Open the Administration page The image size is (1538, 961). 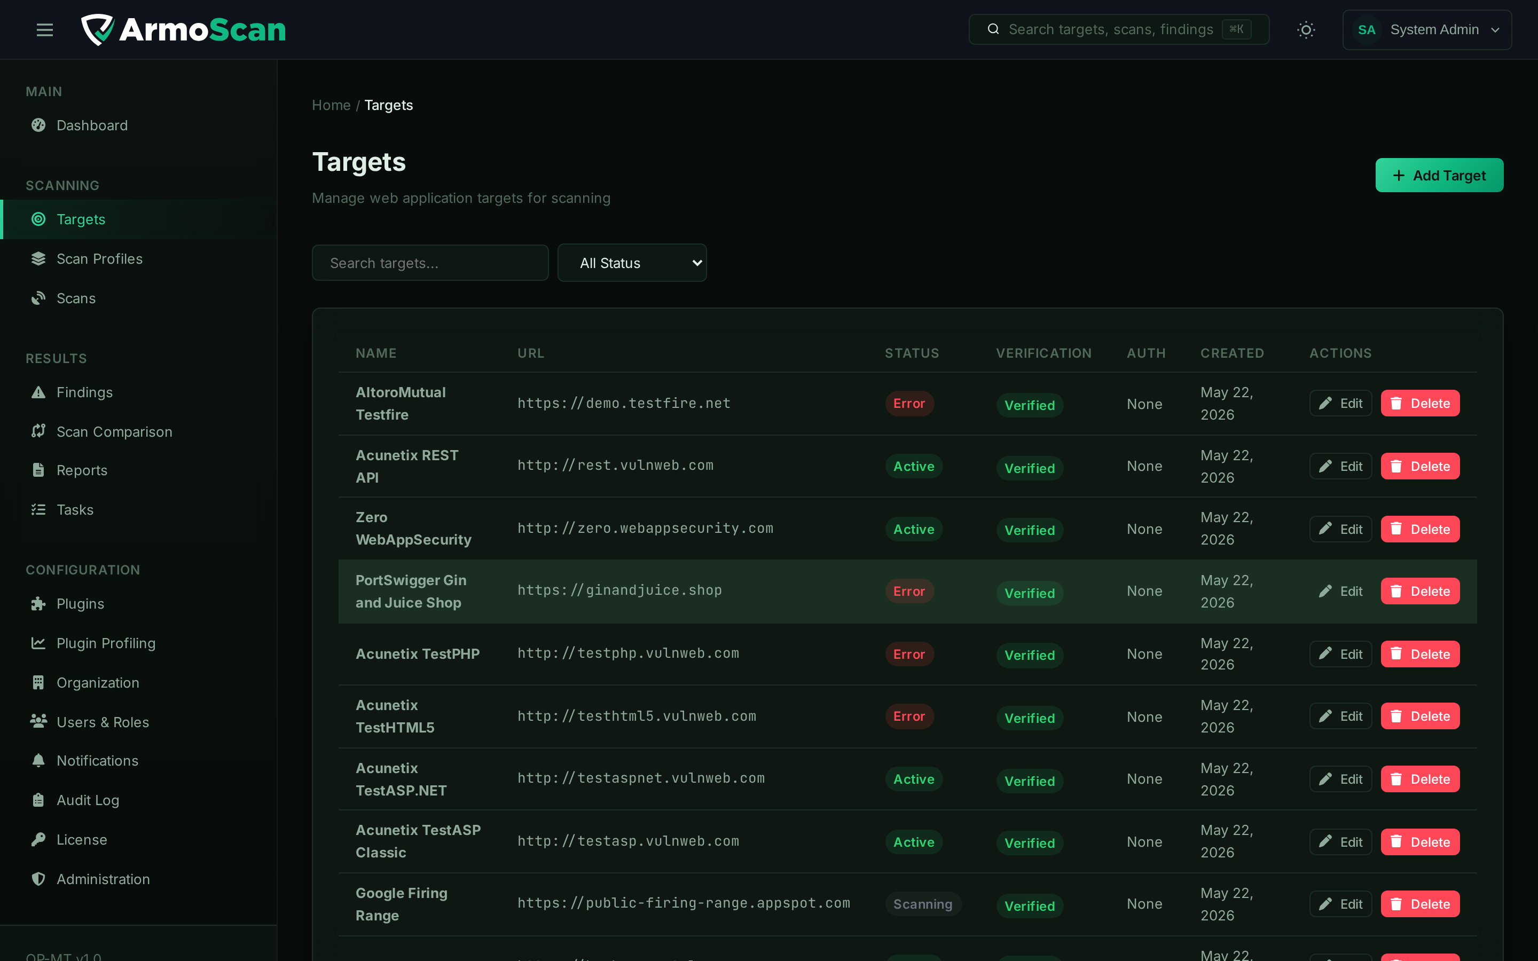(138, 879)
